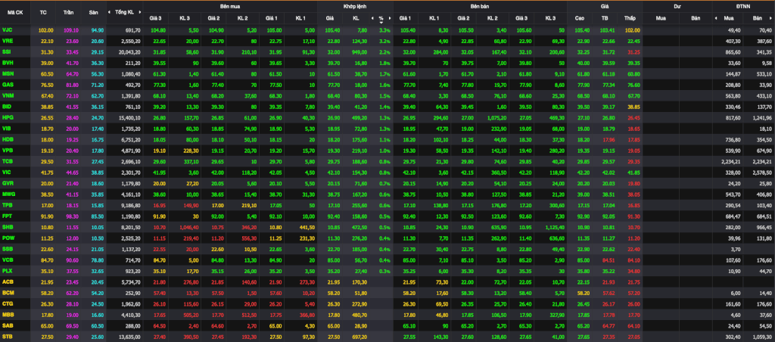The width and height of the screenshot is (775, 342).
Task: Click the Dư group header
Action: pos(677,6)
